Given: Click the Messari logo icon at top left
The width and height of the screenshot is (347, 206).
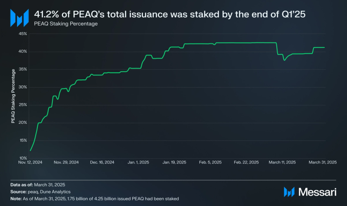Looking at the screenshot, I should (x=20, y=18).
